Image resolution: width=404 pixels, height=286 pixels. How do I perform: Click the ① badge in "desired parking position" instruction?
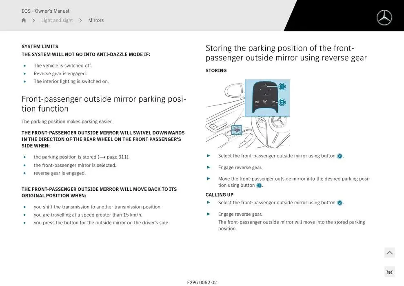coord(259,185)
